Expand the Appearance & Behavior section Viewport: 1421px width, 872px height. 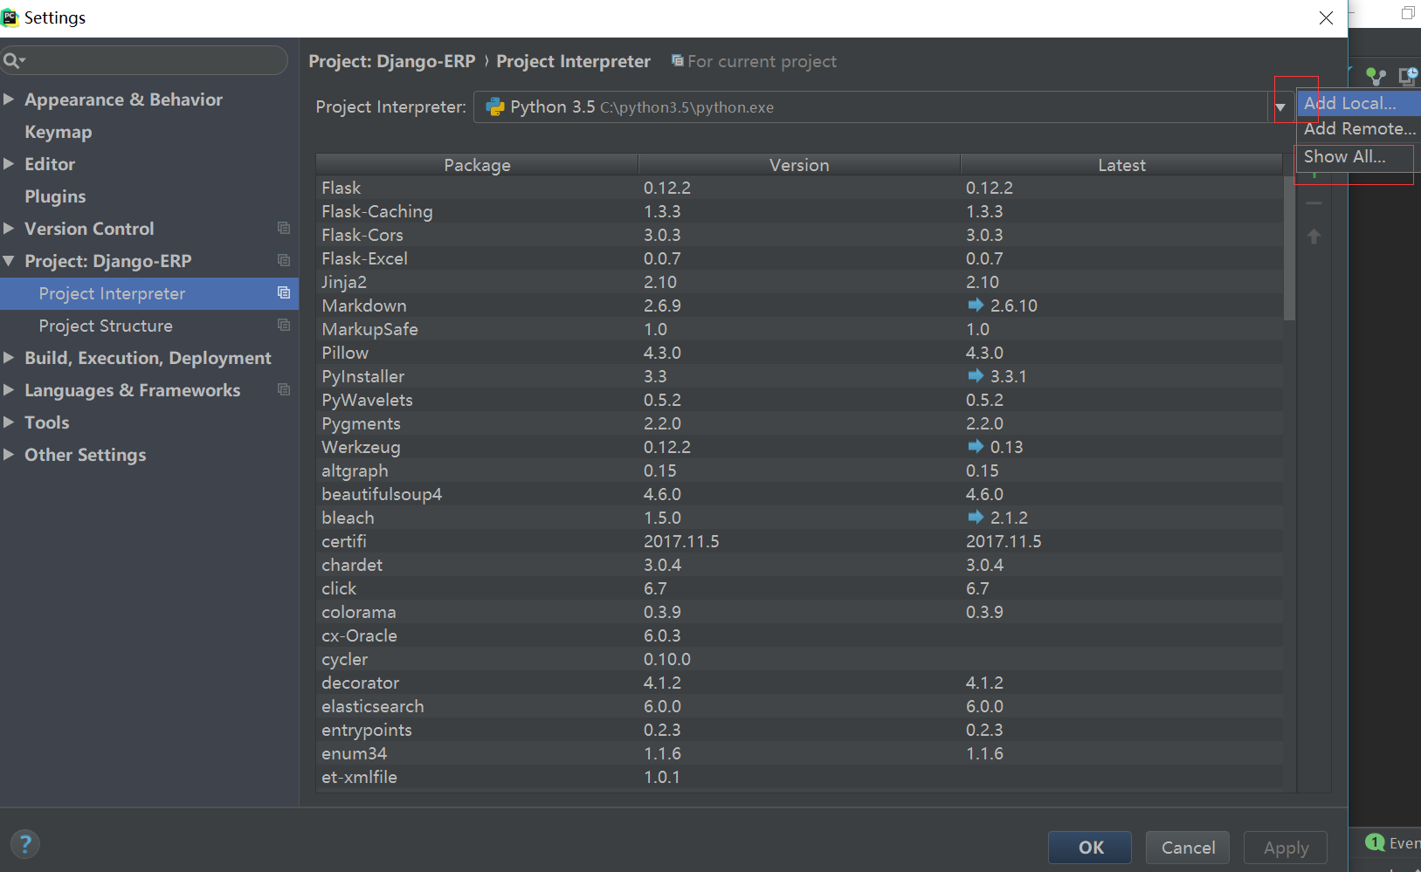[9, 100]
